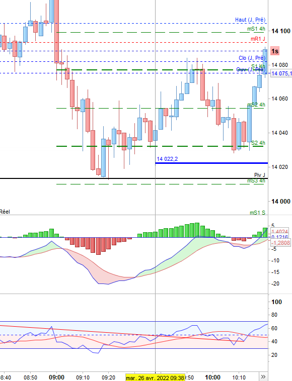This screenshot has height=381, width=292.
Task: Click the yellow date tag mar. 26 avr. 2022 09:38
Action: point(155,377)
